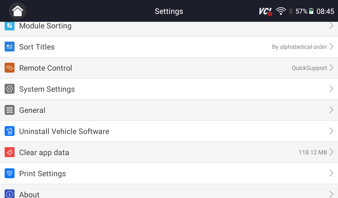
Task: Click the General sliders icon
Action: click(x=10, y=110)
